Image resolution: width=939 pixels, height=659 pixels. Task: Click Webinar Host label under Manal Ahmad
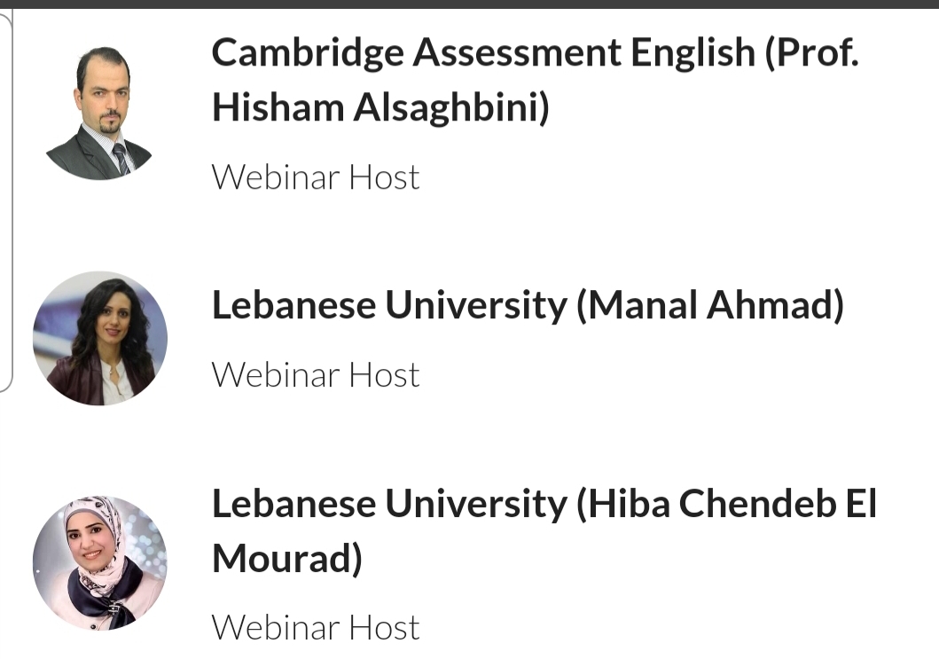pos(316,375)
